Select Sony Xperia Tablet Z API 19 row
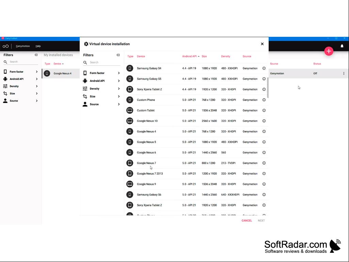 pos(196,89)
